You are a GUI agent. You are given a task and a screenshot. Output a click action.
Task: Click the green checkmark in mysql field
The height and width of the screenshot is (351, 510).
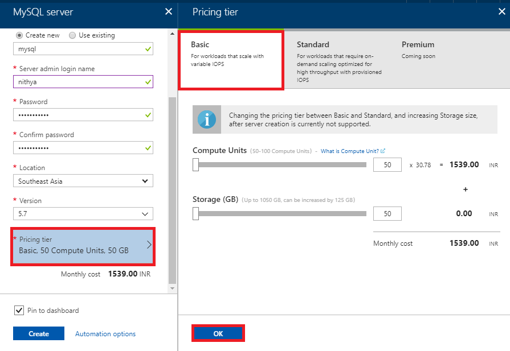[x=146, y=49]
